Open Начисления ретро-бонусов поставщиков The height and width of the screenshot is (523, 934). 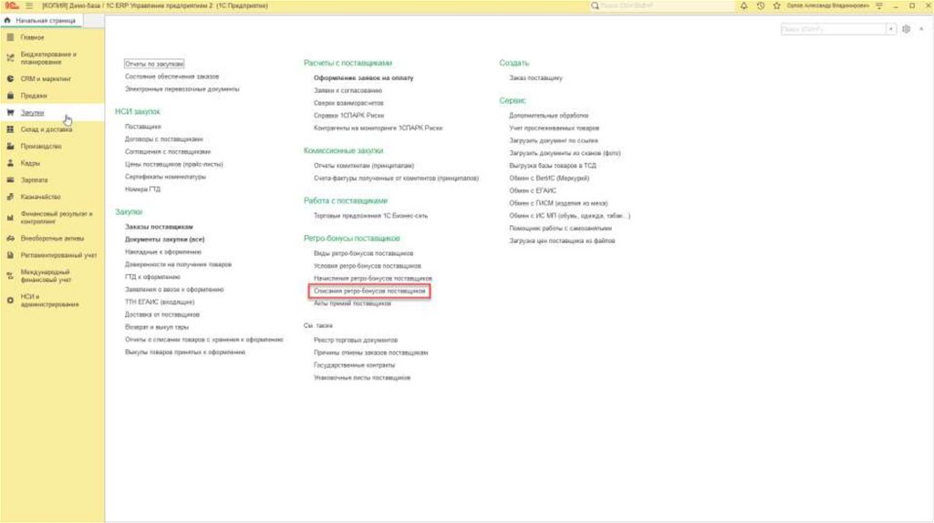coord(373,278)
